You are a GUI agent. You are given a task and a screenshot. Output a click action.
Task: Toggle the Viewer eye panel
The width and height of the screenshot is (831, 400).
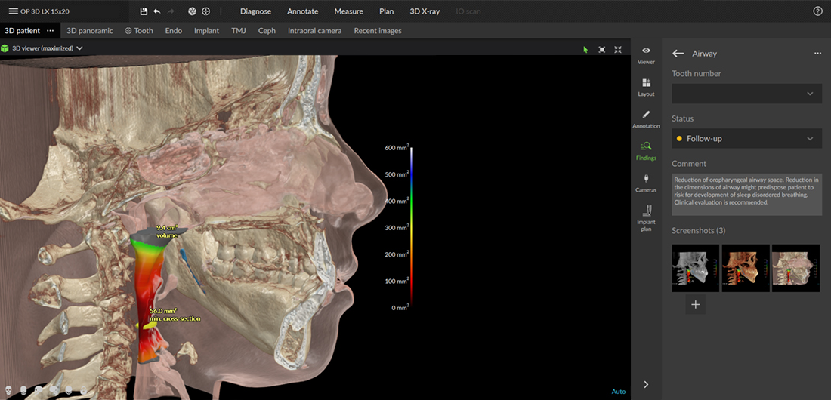pos(646,54)
